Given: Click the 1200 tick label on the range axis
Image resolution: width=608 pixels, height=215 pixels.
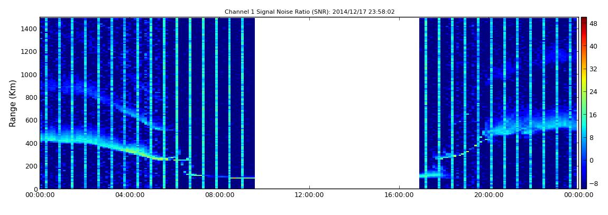Looking at the screenshot, I should [30, 52].
